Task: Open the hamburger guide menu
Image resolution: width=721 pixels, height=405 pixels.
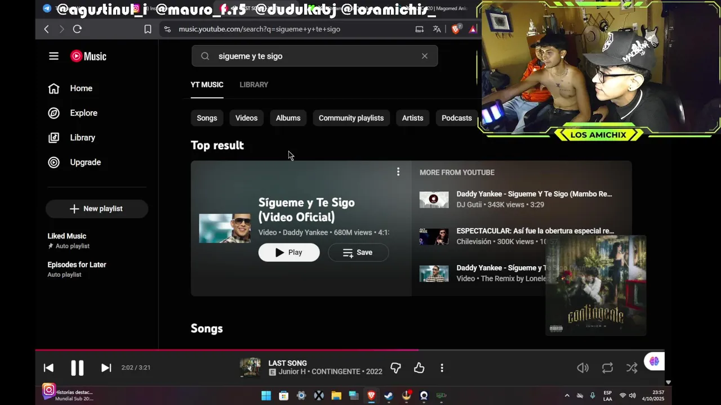Action: [54, 56]
